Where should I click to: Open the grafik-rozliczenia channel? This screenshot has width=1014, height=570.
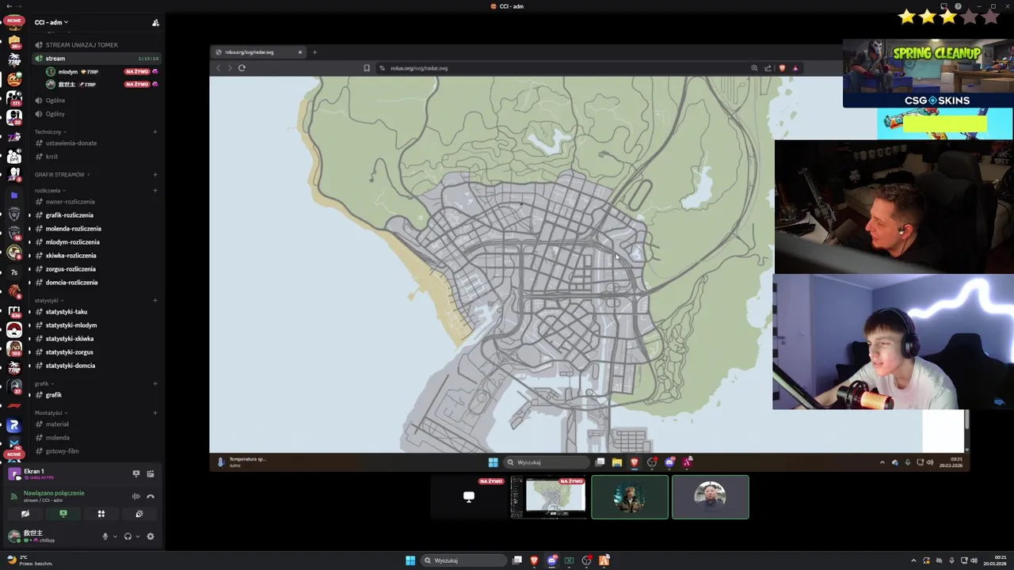pos(96,215)
